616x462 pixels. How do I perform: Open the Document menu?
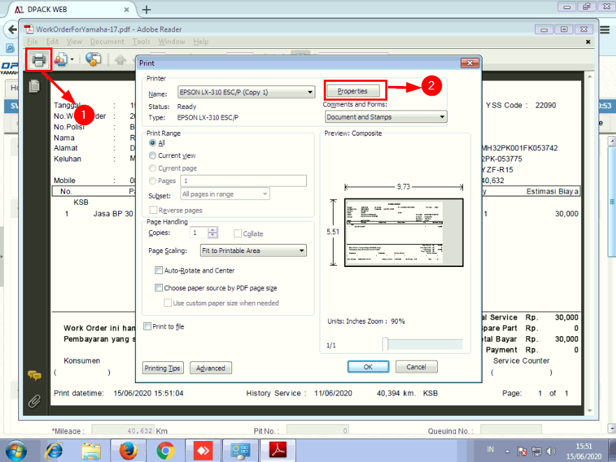point(107,42)
